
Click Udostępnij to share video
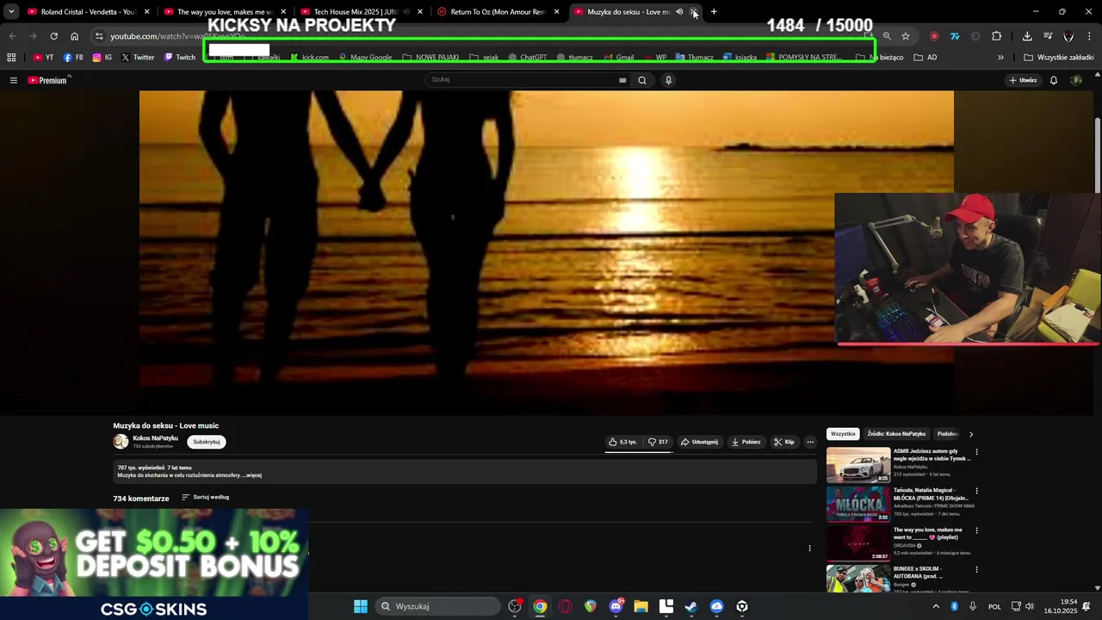pos(699,442)
